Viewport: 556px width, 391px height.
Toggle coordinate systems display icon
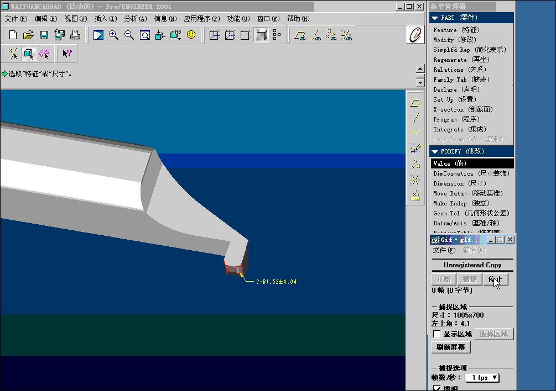[346, 35]
